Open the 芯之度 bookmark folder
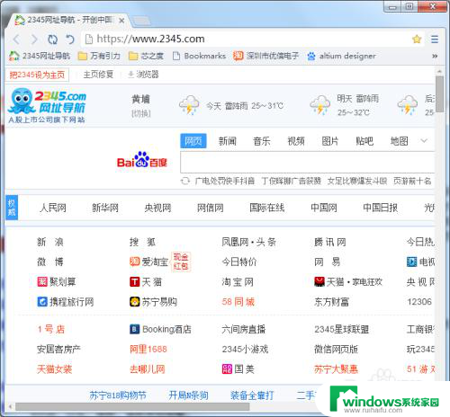Image resolution: width=450 pixels, height=417 pixels. tap(146, 56)
